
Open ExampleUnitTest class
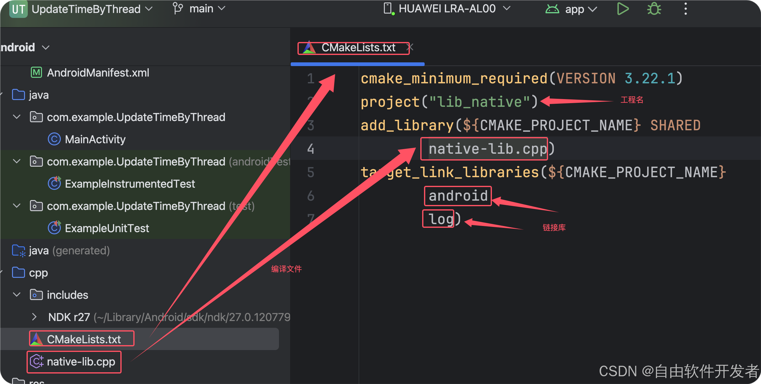pos(107,228)
